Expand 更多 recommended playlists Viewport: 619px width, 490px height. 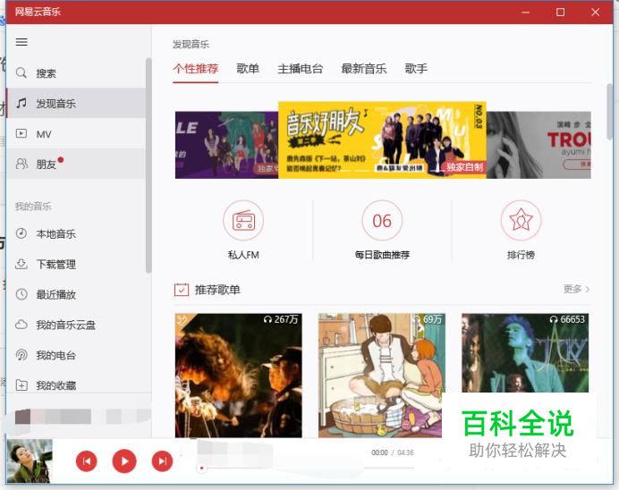pos(576,289)
